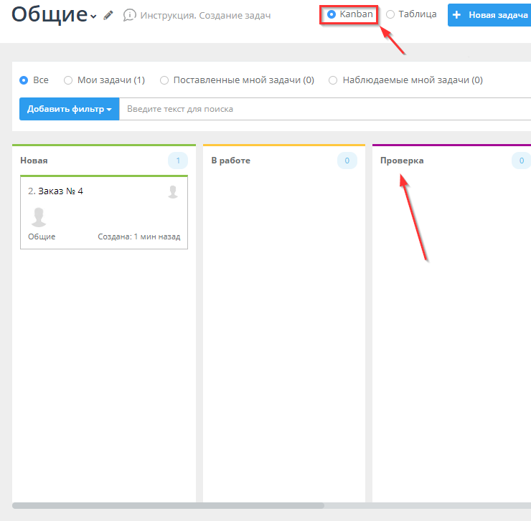
Task: Open the Заказ № 4 task title
Action: 60,191
